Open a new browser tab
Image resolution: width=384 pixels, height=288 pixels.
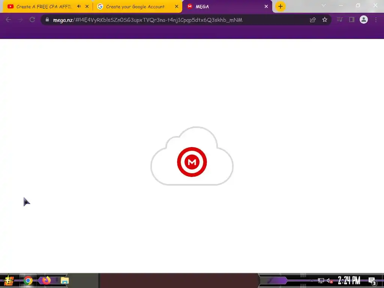coord(280,6)
